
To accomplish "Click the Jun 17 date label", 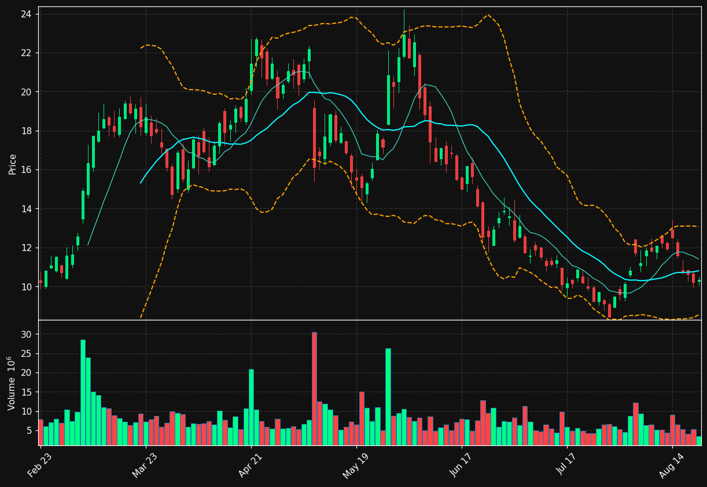I will click(x=462, y=465).
